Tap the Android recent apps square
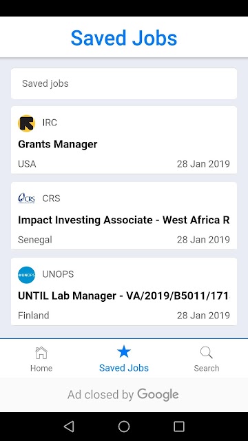The width and height of the screenshot is (248, 441). [179, 427]
